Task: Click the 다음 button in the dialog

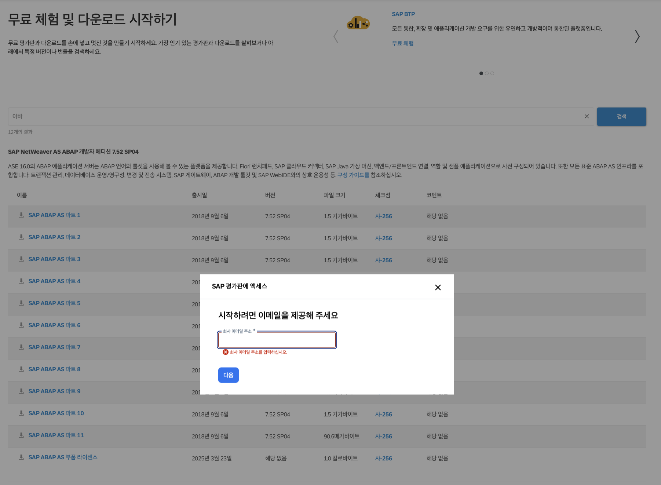Action: pyautogui.click(x=229, y=375)
